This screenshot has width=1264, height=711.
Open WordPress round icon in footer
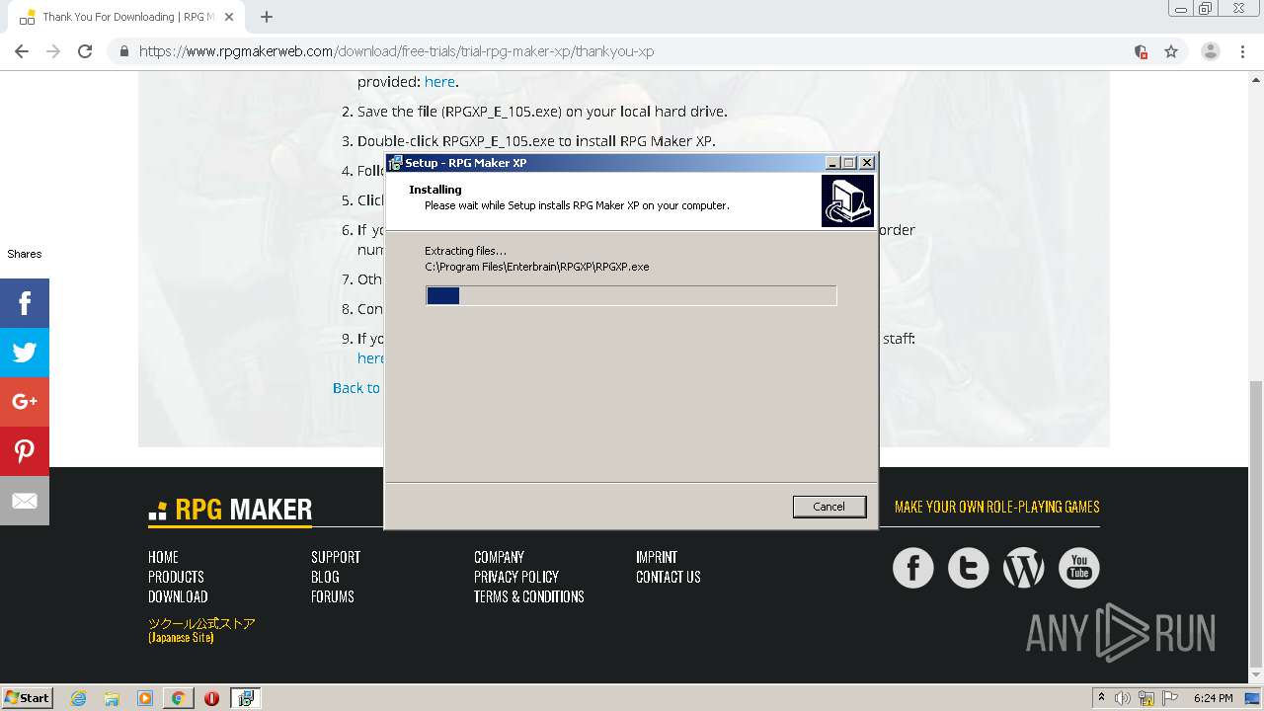coord(1023,568)
